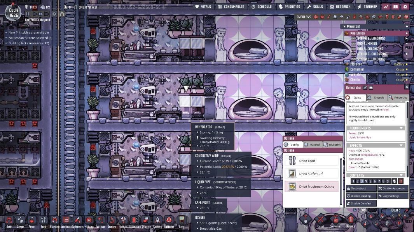The image size is (414, 232).
Task: Open the game settings gear icon
Action: click(405, 7)
